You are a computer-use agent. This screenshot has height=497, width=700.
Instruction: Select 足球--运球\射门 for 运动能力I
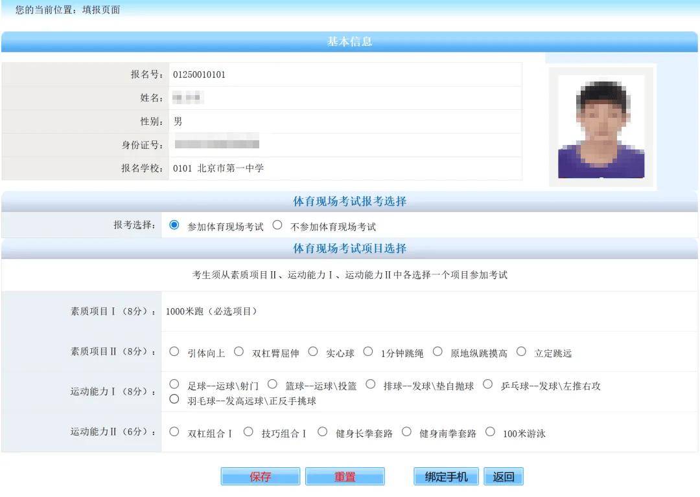(174, 384)
